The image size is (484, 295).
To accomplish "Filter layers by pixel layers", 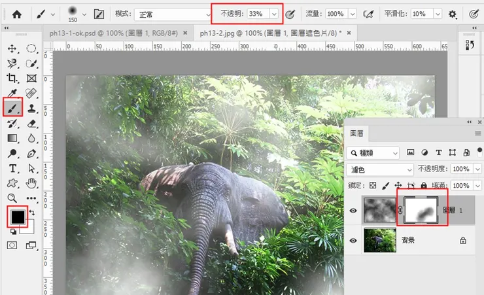I will (410, 152).
